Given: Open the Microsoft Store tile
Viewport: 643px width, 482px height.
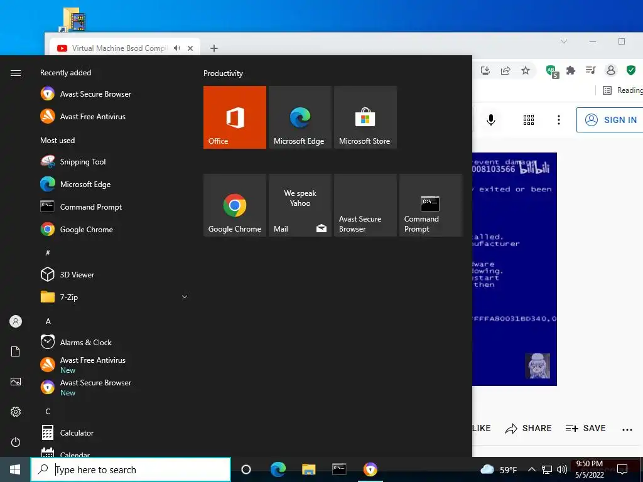Looking at the screenshot, I should click(x=365, y=117).
